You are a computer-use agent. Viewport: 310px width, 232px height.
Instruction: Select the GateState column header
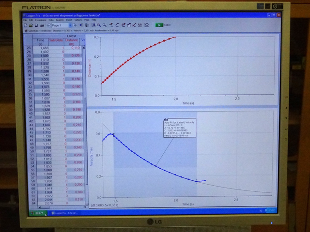[56, 42]
